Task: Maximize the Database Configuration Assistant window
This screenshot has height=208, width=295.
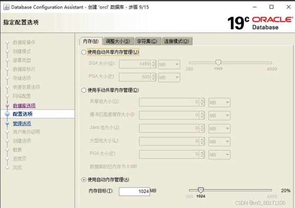Action: [271, 7]
